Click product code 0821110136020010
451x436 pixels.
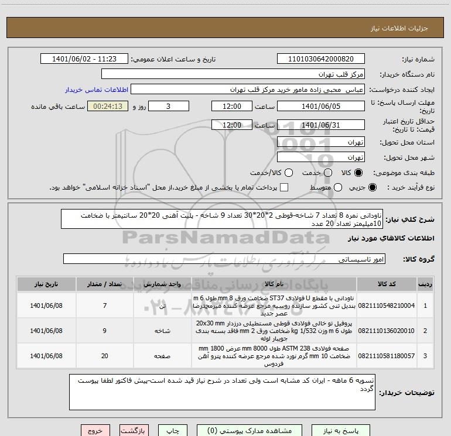[387, 331]
